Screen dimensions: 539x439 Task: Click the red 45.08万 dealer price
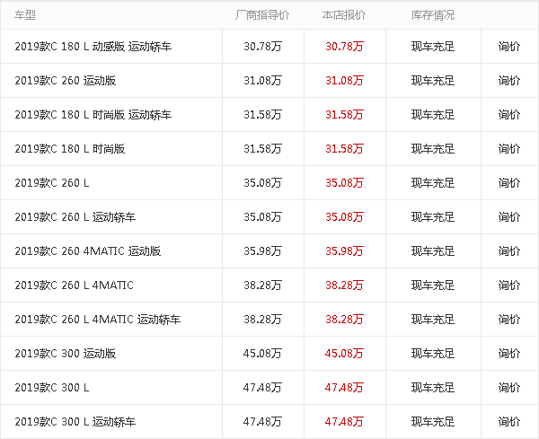pos(343,354)
